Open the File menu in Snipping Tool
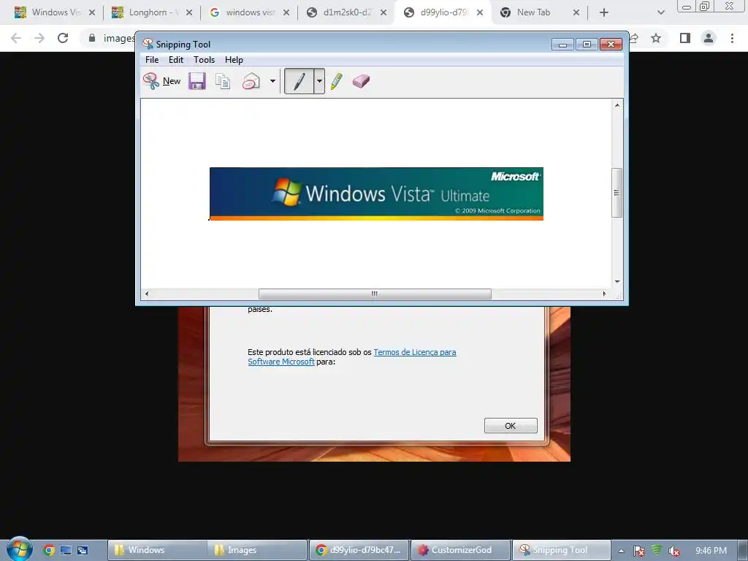Viewport: 748px width, 561px height. [x=152, y=60]
